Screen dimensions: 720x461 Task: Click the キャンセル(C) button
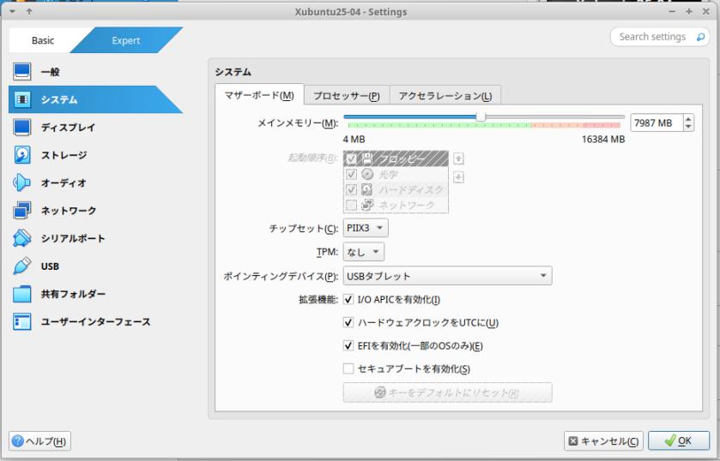603,441
